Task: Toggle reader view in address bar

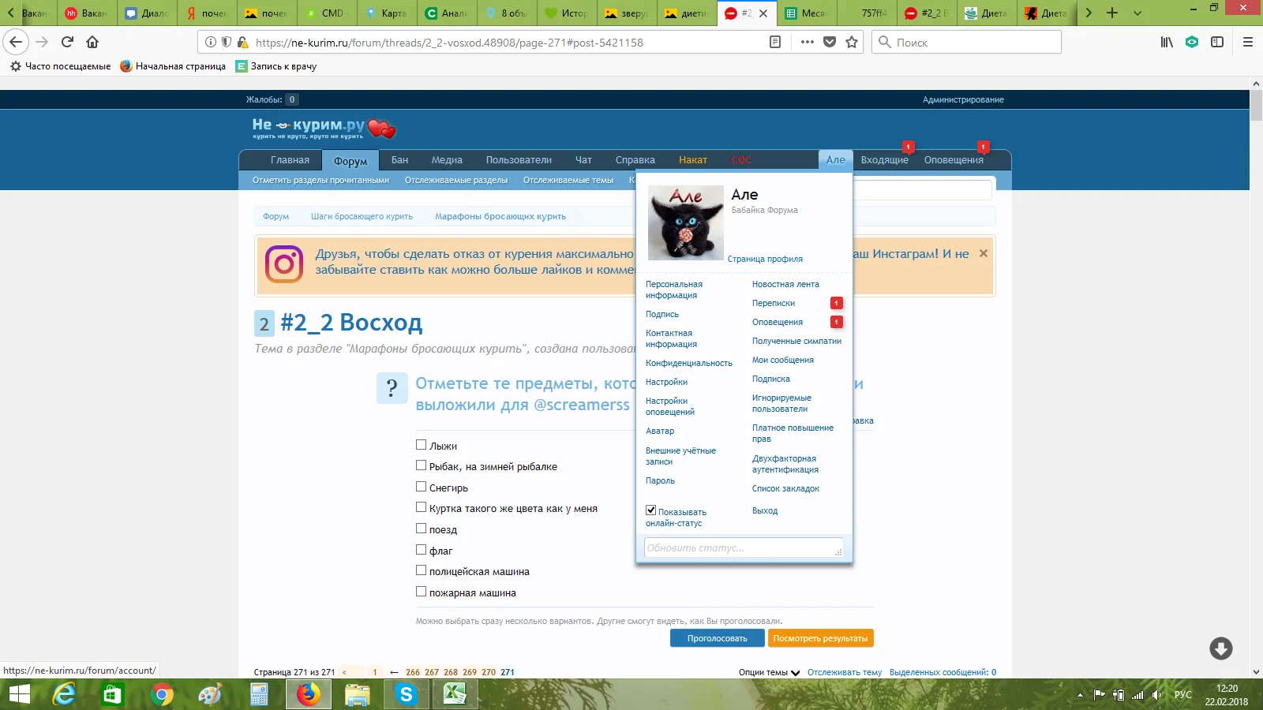Action: point(775,42)
